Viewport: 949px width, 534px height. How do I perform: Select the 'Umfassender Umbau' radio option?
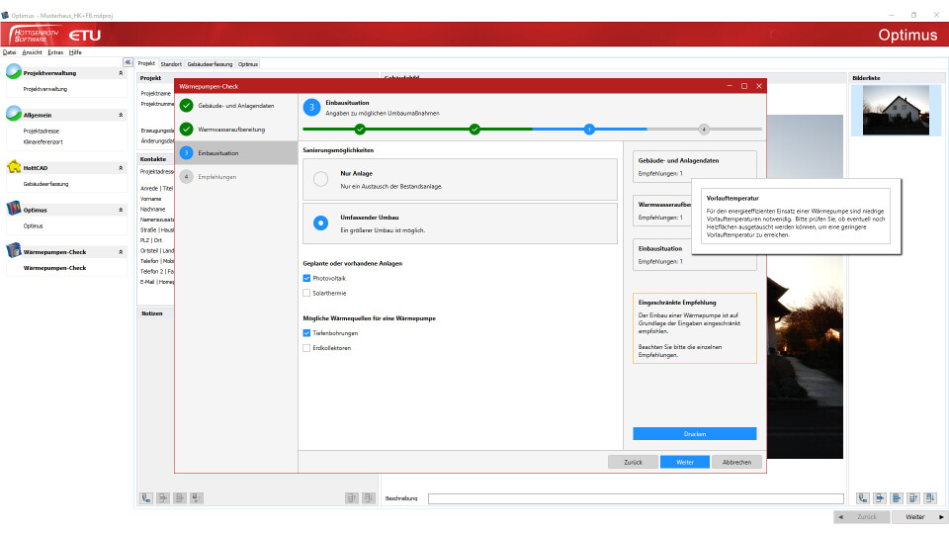320,222
